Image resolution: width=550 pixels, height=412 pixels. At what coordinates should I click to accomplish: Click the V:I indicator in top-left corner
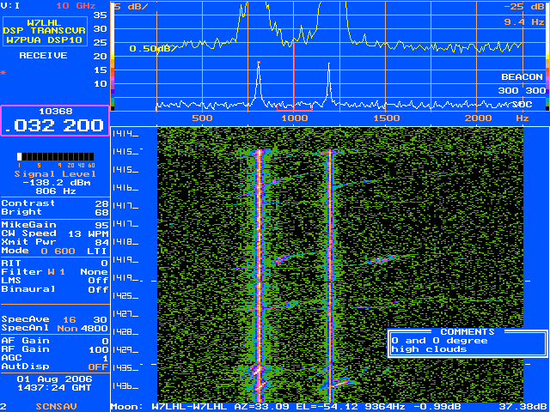[x=11, y=5]
